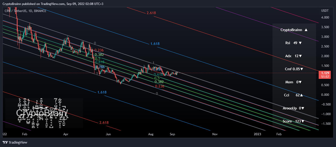This screenshot has width=336, height=147.
Task: Click the Mom 0 row in table
Action: point(293,82)
